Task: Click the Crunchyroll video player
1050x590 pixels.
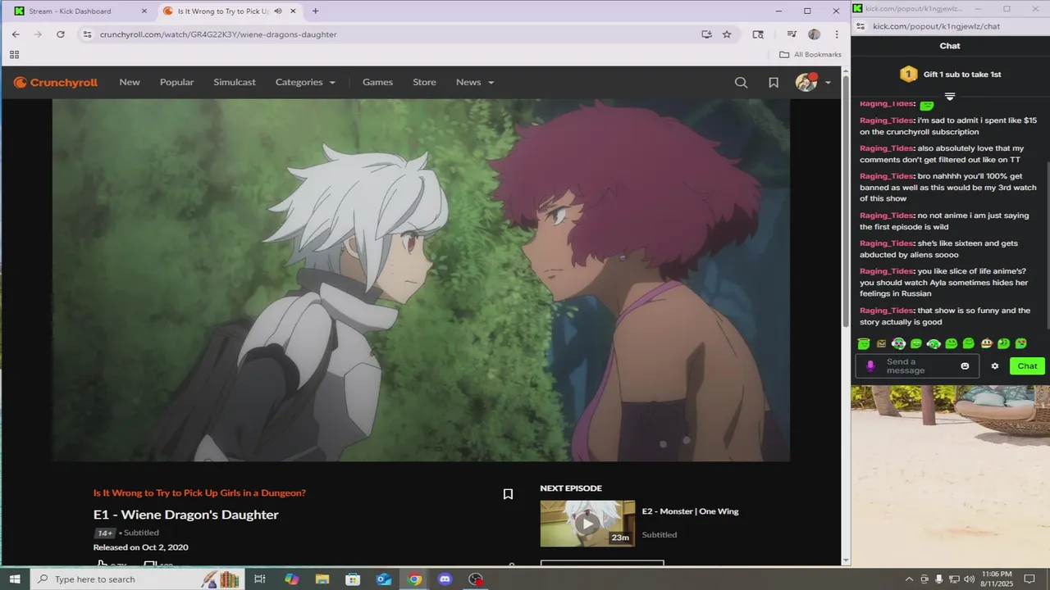Action: point(421,280)
